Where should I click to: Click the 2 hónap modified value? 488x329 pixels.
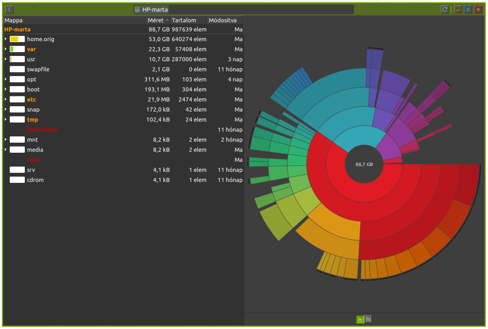pyautogui.click(x=232, y=140)
